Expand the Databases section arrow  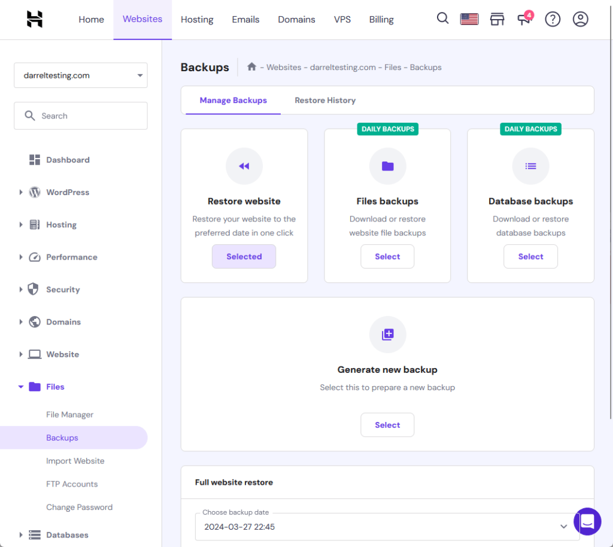click(x=21, y=535)
